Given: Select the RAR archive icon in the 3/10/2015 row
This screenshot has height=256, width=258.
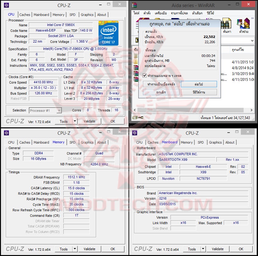Looking at the screenshot, I should 136,73.
